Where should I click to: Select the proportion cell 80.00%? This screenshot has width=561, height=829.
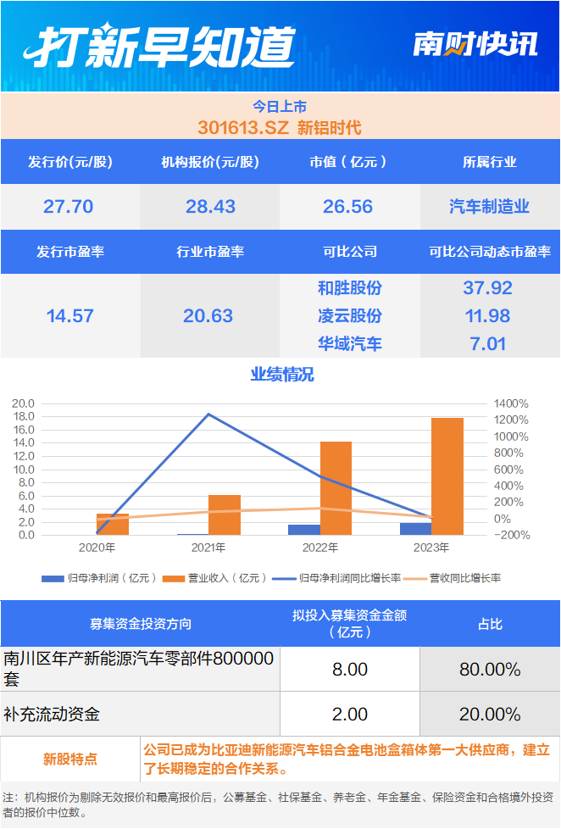490,670
